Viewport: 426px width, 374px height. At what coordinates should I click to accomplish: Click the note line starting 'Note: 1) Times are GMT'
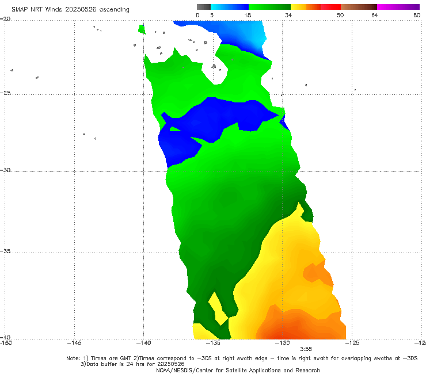point(242,358)
